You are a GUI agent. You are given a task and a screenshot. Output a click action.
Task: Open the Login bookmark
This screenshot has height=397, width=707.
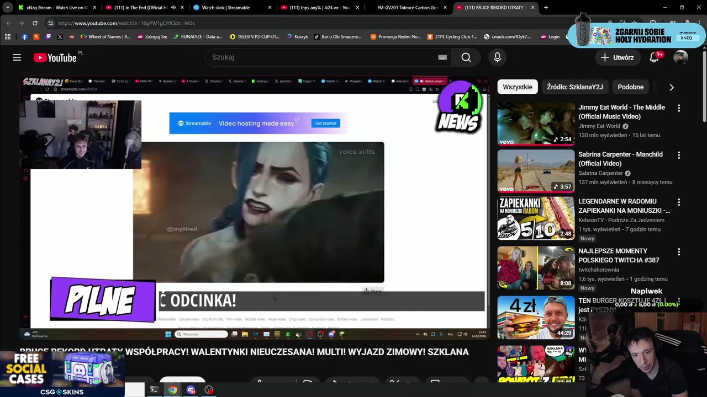click(x=550, y=37)
